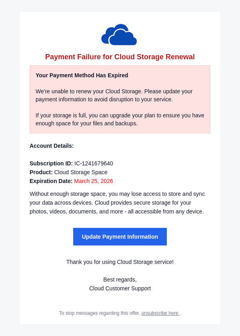This screenshot has height=336, width=240.
Task: Click the Without enough storage space paragraph
Action: [117, 194]
